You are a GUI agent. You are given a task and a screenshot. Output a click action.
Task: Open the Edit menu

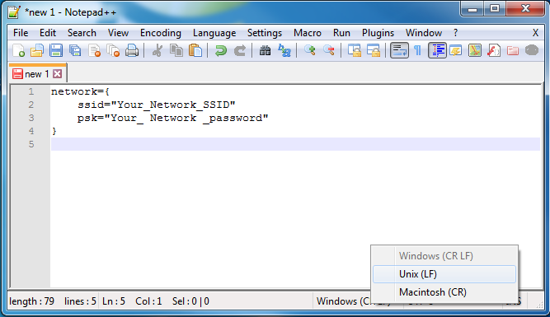pyautogui.click(x=48, y=33)
